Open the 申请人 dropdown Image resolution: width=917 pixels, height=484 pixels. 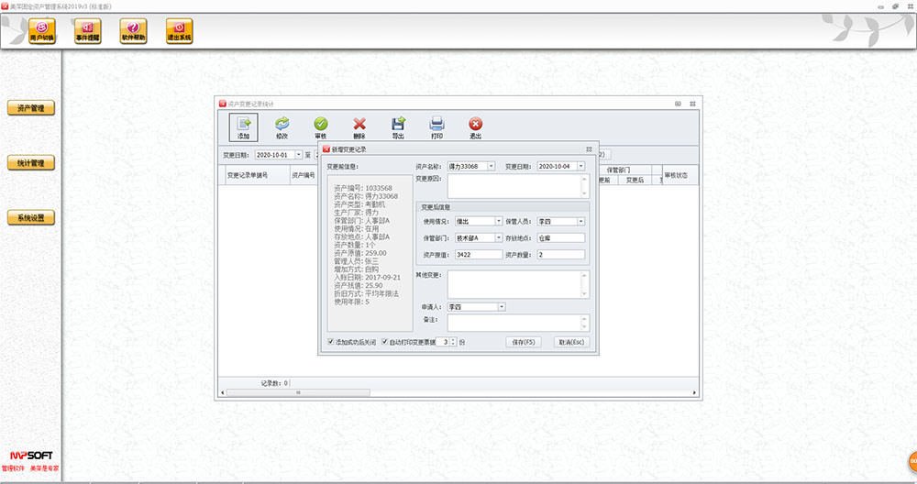pos(502,307)
